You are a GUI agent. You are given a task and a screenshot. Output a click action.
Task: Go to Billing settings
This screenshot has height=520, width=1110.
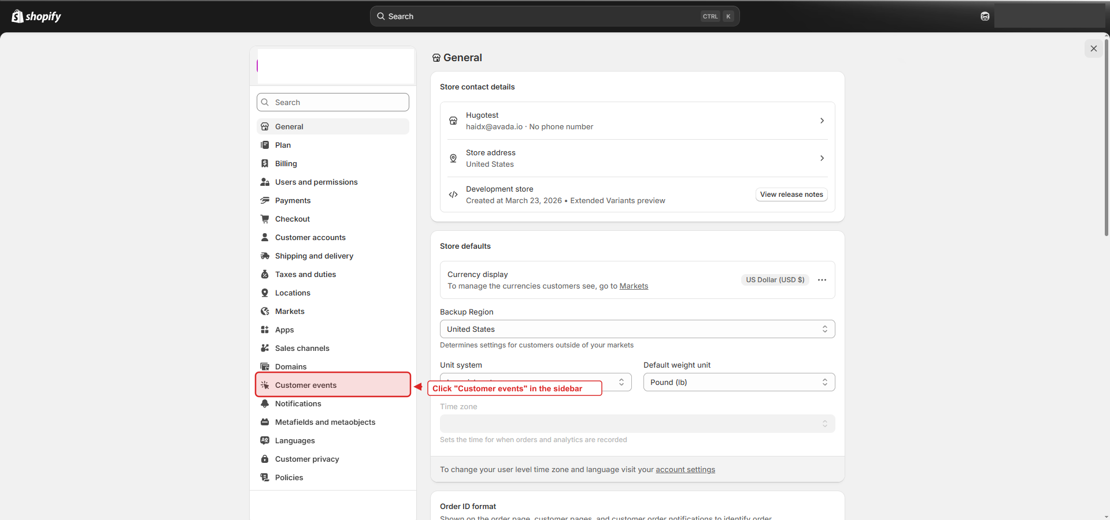(x=333, y=163)
